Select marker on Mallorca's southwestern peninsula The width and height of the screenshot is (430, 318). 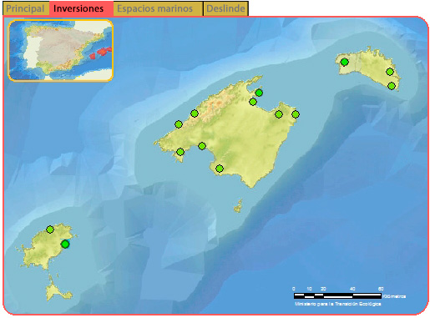(180, 152)
